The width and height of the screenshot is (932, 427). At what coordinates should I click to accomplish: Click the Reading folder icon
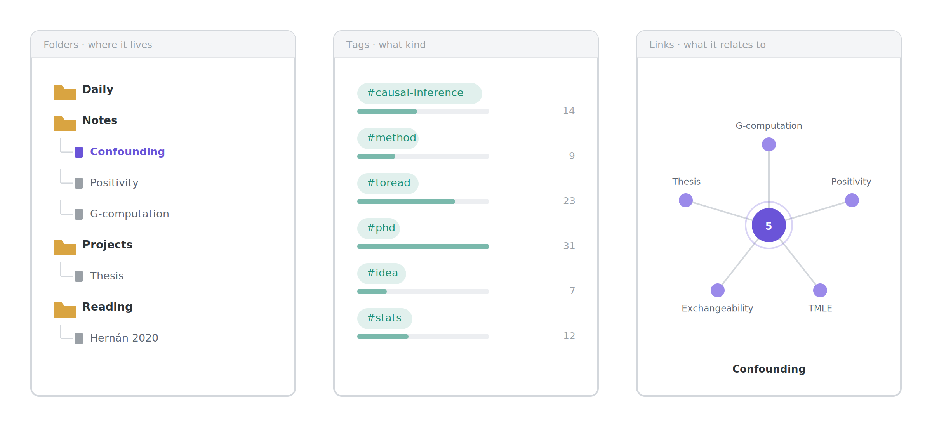coord(65,310)
